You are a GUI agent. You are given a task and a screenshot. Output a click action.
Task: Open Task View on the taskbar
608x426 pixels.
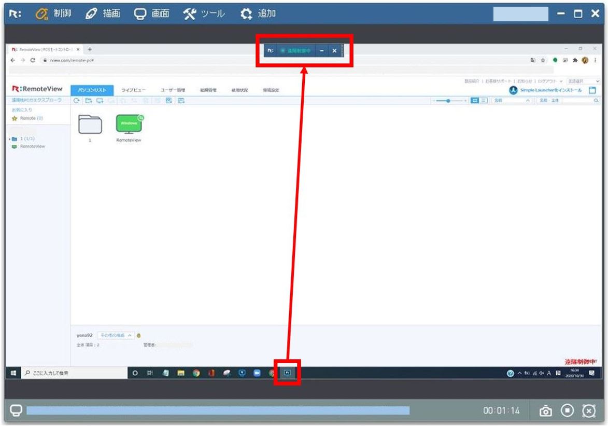pos(150,373)
